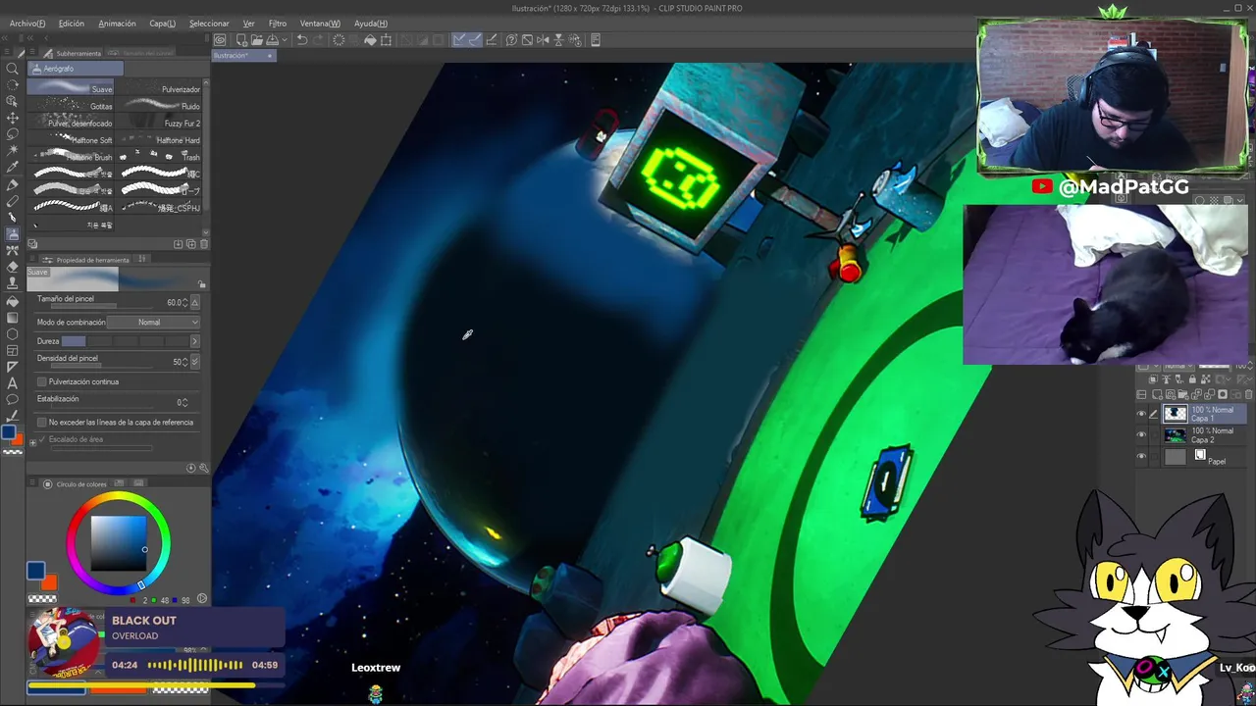Image resolution: width=1256 pixels, height=706 pixels.
Task: Click the Save toolbar icon
Action: (x=272, y=40)
